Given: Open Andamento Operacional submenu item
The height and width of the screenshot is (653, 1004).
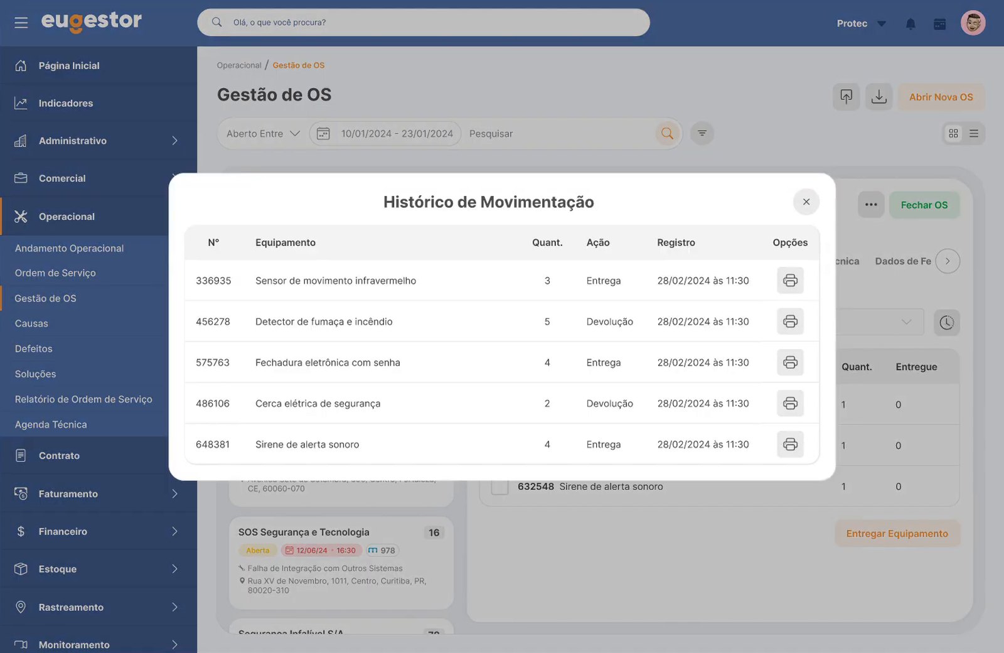Looking at the screenshot, I should pos(69,248).
